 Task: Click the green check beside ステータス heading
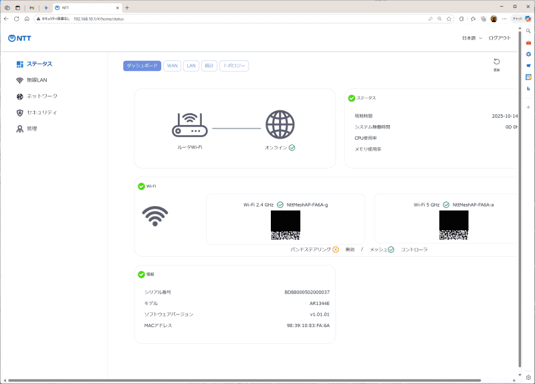pos(352,98)
